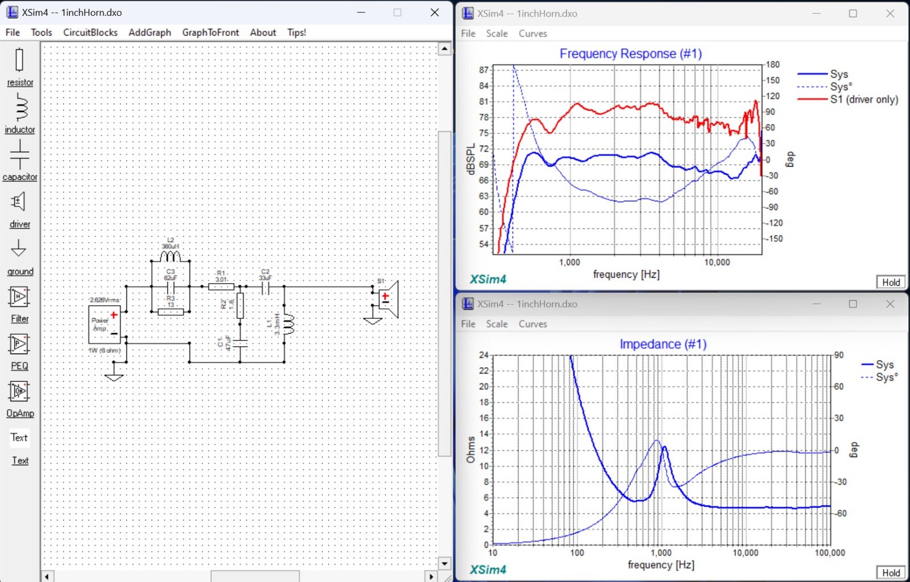
Task: Open Scale menu in Impedance window
Action: pos(497,324)
